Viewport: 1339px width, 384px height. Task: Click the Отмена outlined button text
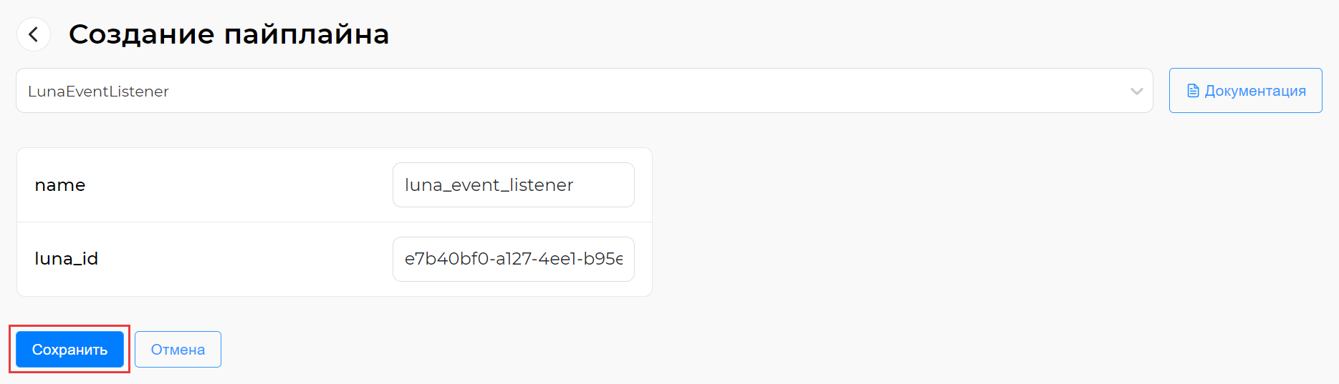click(x=178, y=350)
